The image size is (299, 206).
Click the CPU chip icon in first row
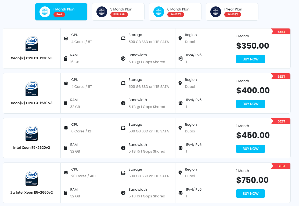[x=66, y=38]
